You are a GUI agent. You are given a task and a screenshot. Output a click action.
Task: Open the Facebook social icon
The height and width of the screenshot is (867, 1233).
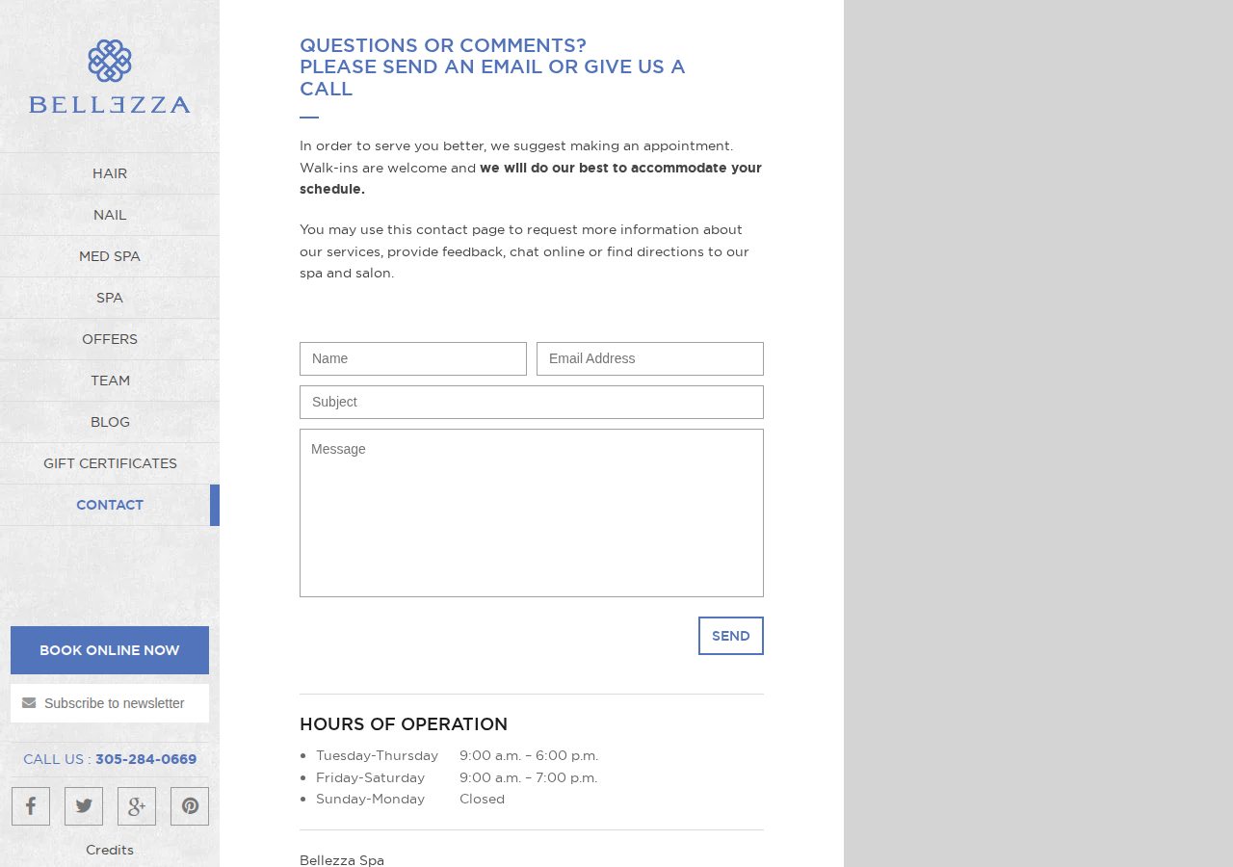click(x=31, y=806)
